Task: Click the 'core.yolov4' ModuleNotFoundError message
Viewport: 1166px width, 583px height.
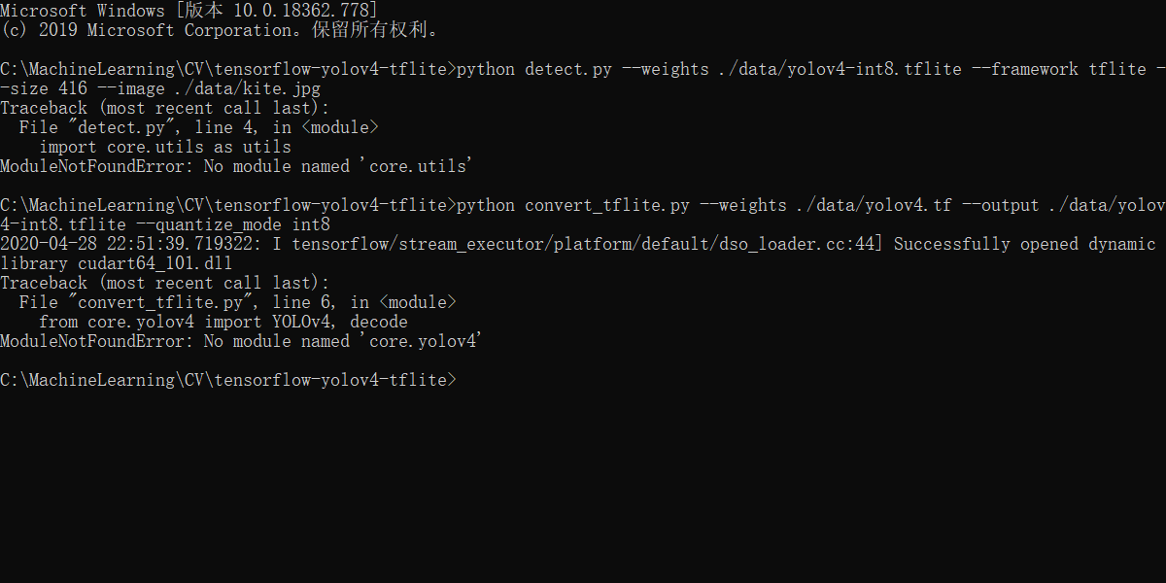Action: [241, 341]
